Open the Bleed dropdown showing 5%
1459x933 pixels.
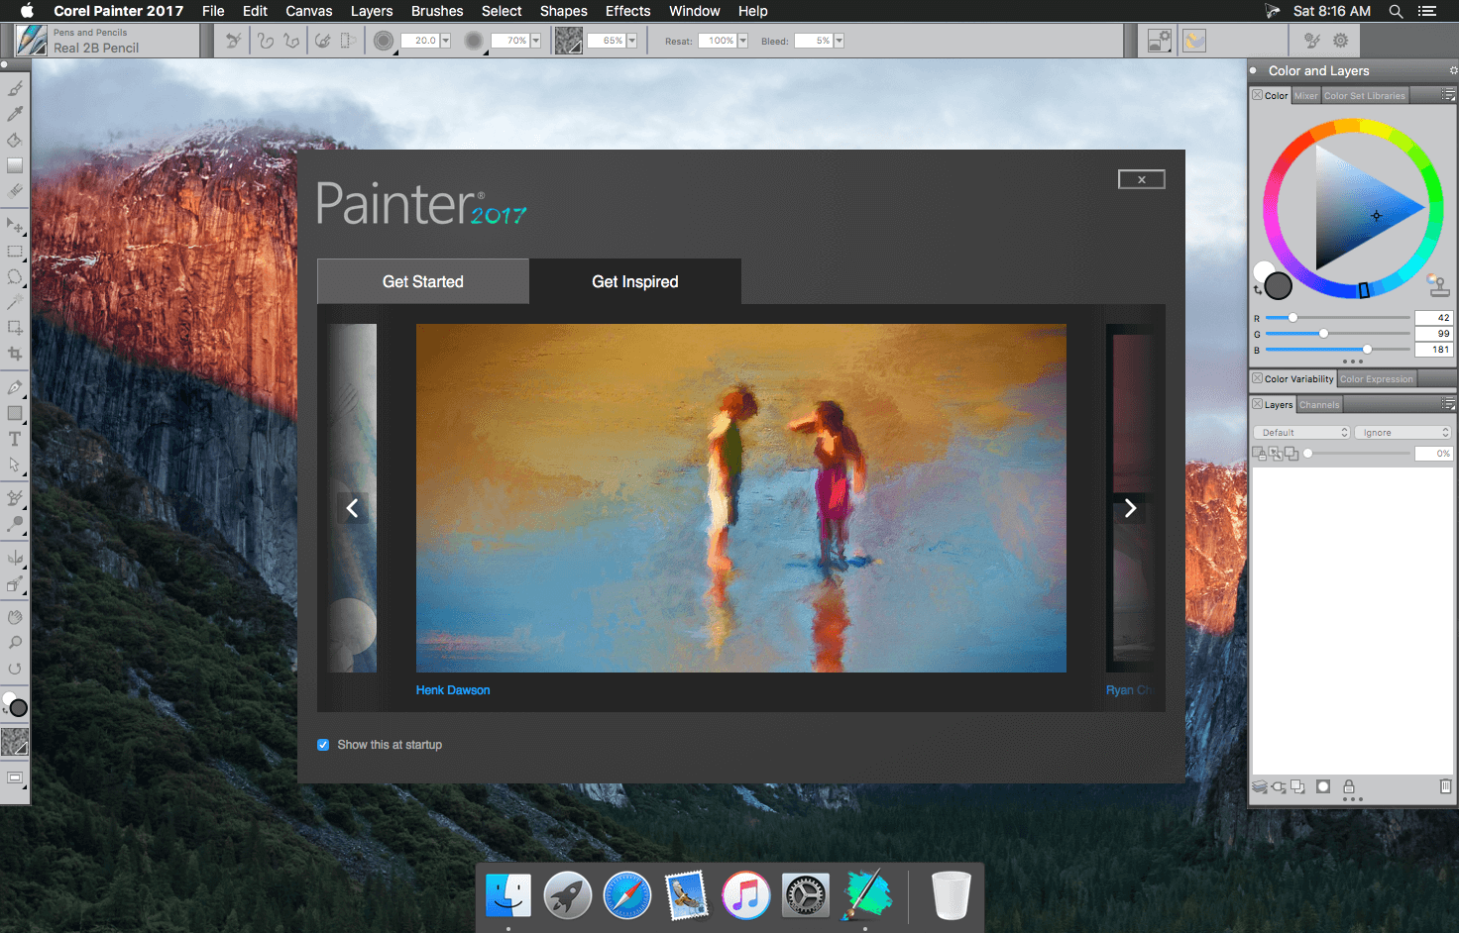tap(839, 41)
